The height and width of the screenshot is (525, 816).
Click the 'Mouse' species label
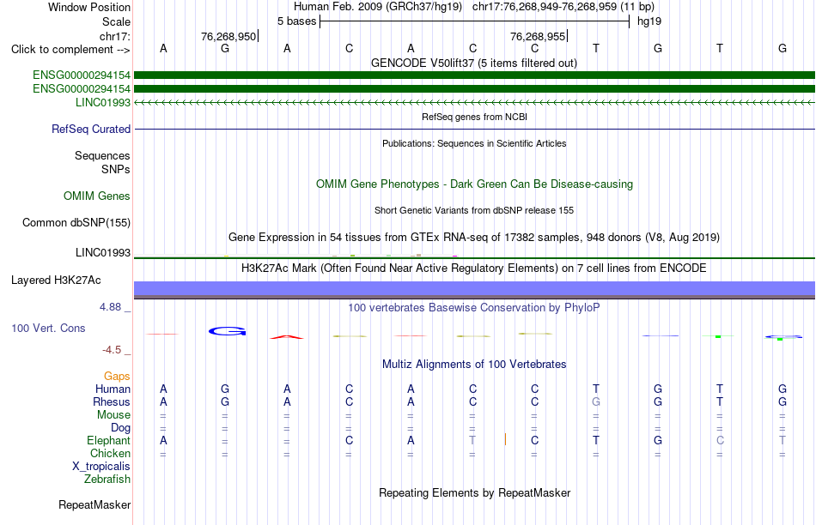tap(113, 415)
